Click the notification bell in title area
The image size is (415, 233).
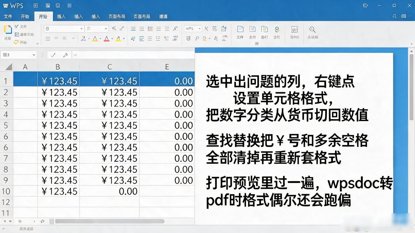point(395,16)
